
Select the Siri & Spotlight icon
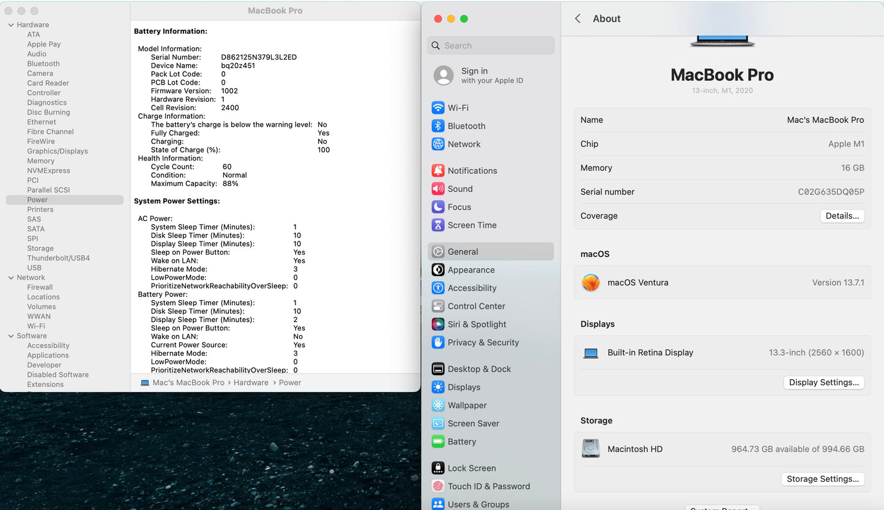point(438,324)
